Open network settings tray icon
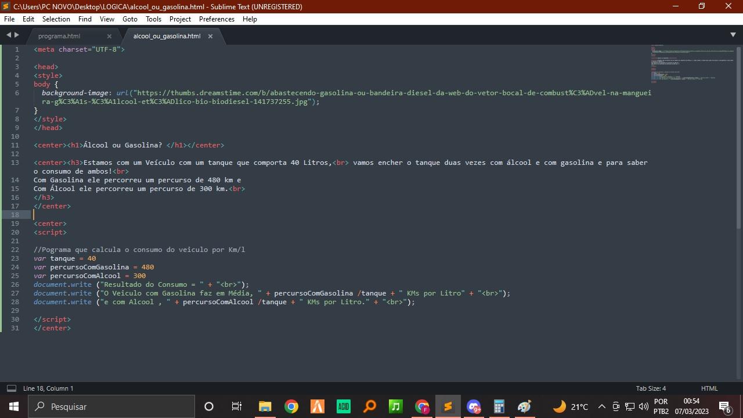This screenshot has height=418, width=743. [x=630, y=406]
